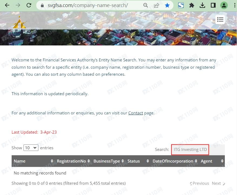Click the browser back arrow
Image resolution: width=237 pixels, height=195 pixels.
click(7, 5)
